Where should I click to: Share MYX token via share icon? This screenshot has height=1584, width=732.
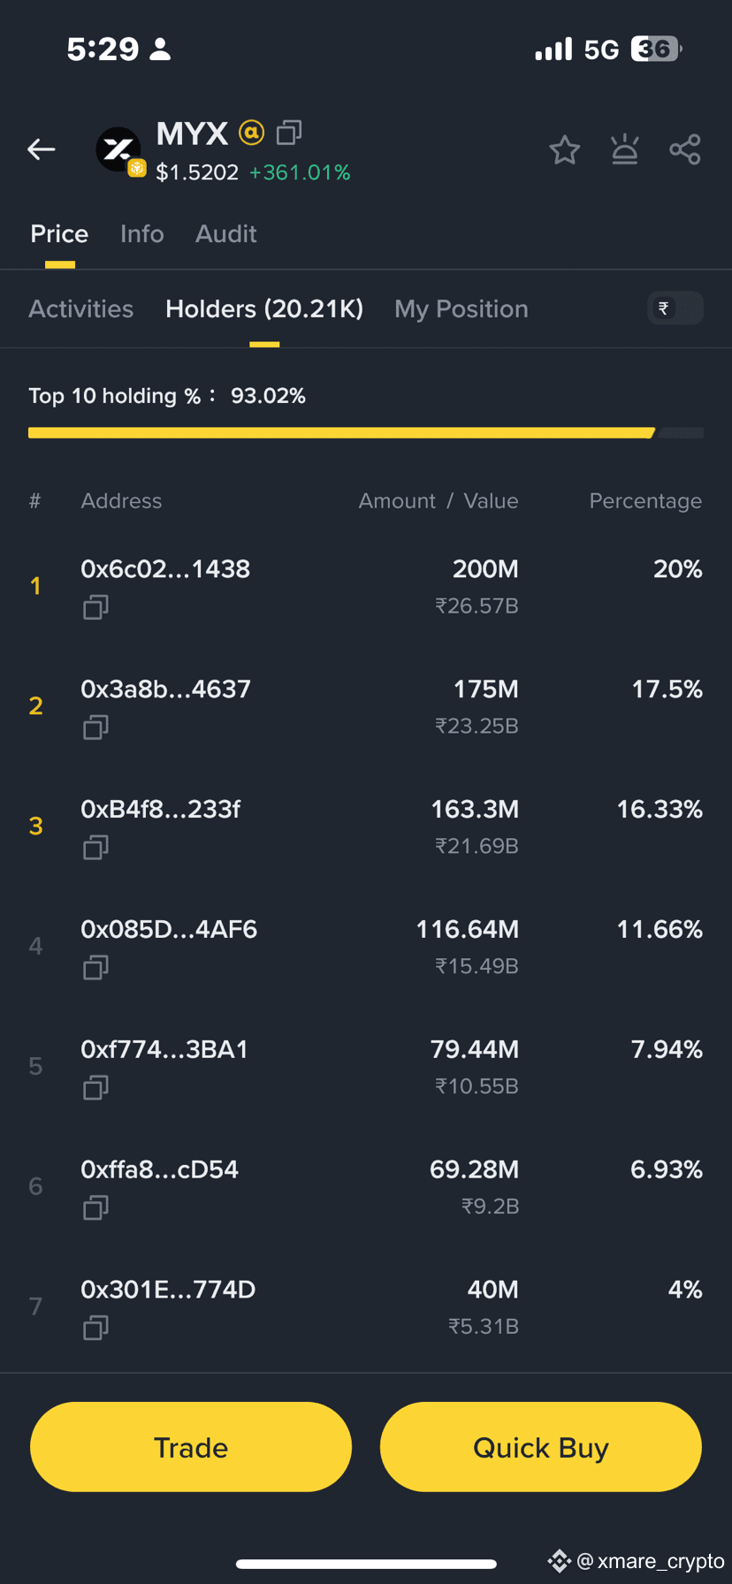click(x=685, y=149)
